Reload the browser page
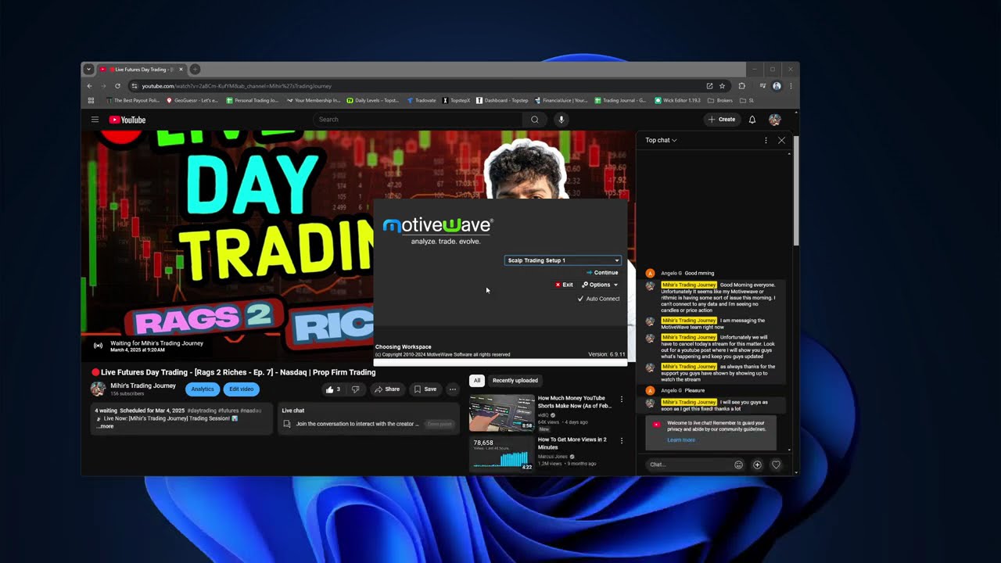 [x=117, y=86]
